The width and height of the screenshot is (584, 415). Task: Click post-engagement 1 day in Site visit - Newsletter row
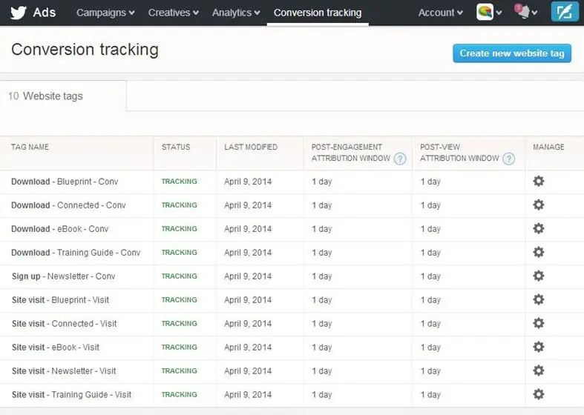(322, 371)
